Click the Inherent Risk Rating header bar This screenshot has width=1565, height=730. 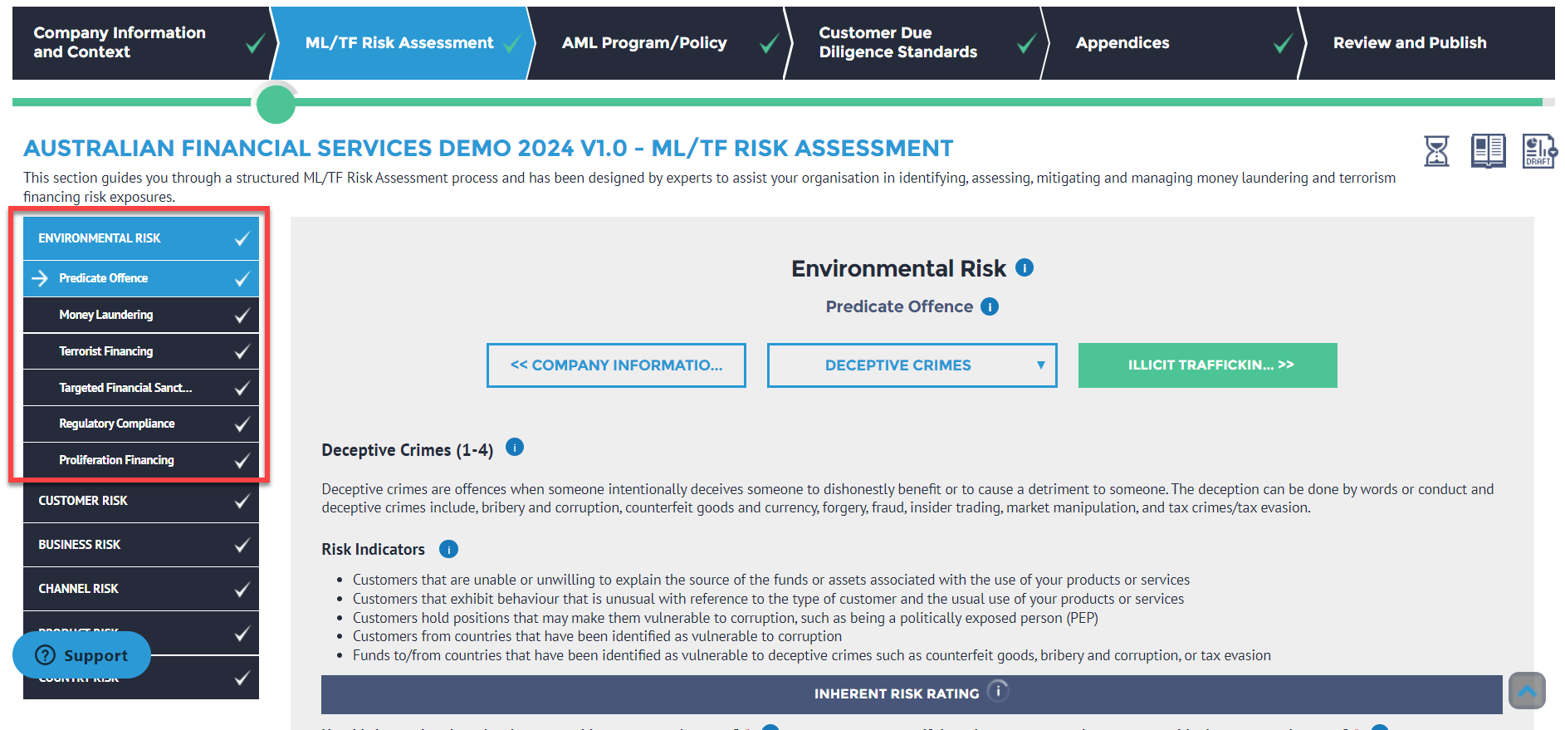[x=912, y=693]
